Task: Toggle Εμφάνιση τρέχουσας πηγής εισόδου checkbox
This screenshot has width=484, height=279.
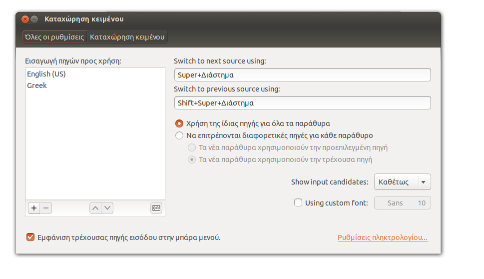Action: coord(30,237)
